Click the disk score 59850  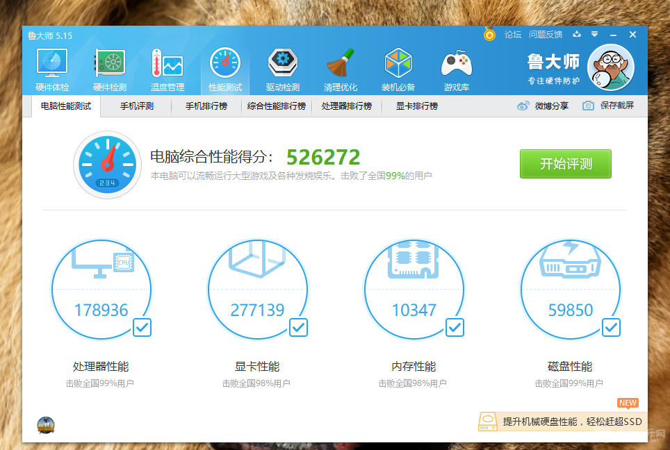(571, 310)
